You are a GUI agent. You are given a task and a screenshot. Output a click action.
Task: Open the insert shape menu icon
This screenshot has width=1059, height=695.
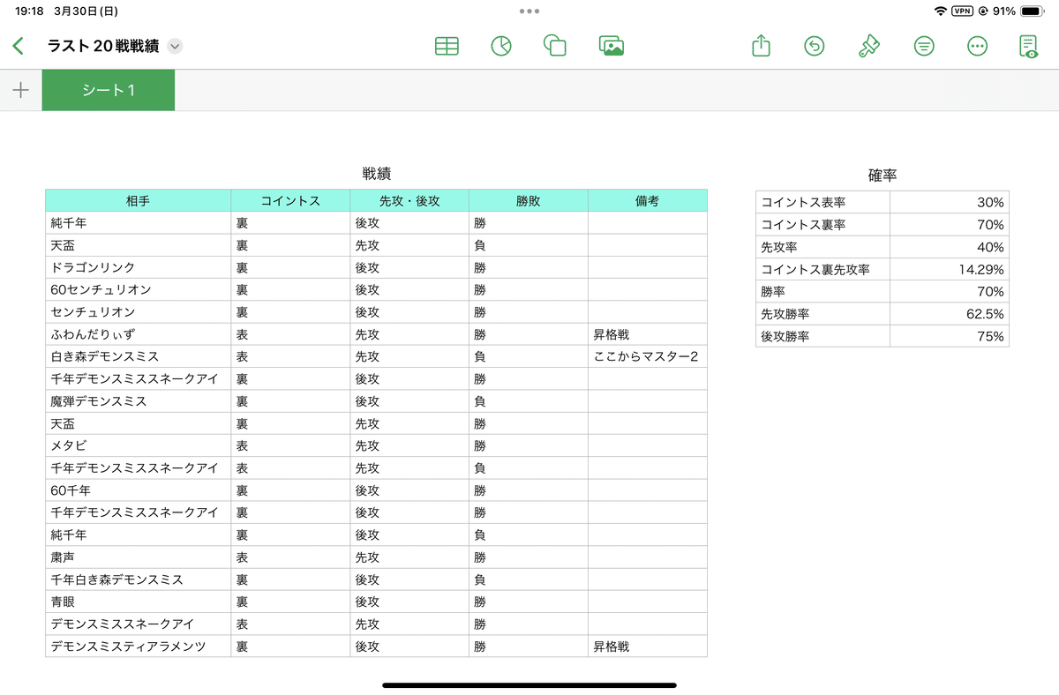[555, 47]
